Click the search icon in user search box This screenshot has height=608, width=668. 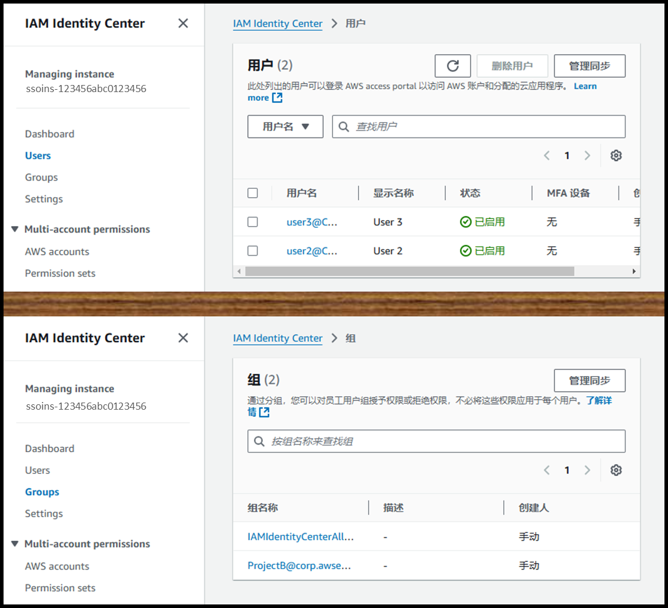(343, 126)
